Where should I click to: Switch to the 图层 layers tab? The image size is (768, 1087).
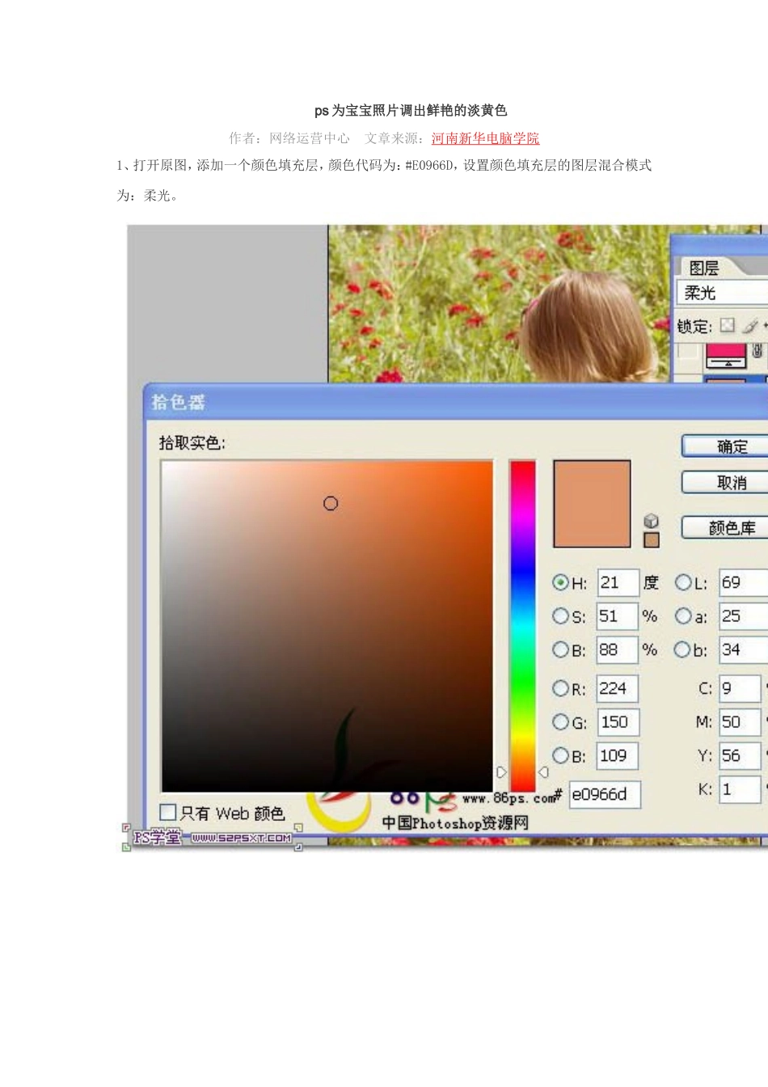point(703,268)
